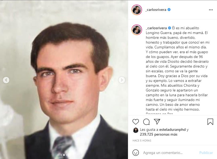Open the _carlosrivera caption avatar
Viewport: 217px width, 159px height.
click(x=137, y=30)
